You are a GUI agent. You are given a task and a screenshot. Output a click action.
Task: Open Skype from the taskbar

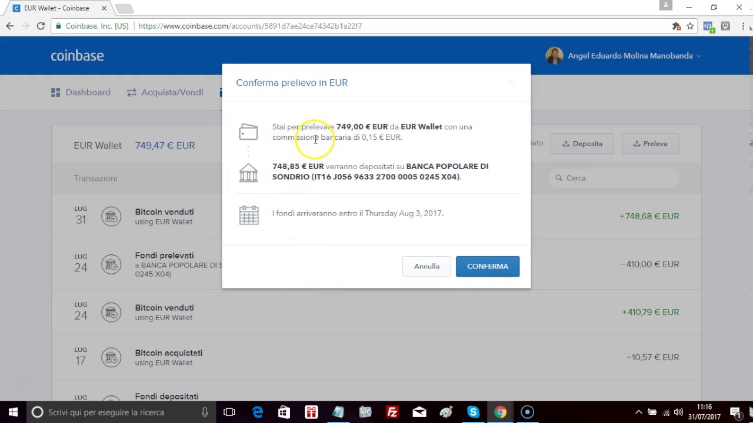[x=473, y=412]
